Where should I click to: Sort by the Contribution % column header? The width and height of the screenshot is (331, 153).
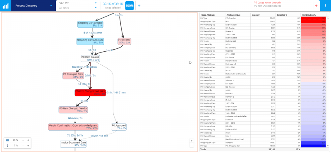pyautogui.click(x=313, y=15)
